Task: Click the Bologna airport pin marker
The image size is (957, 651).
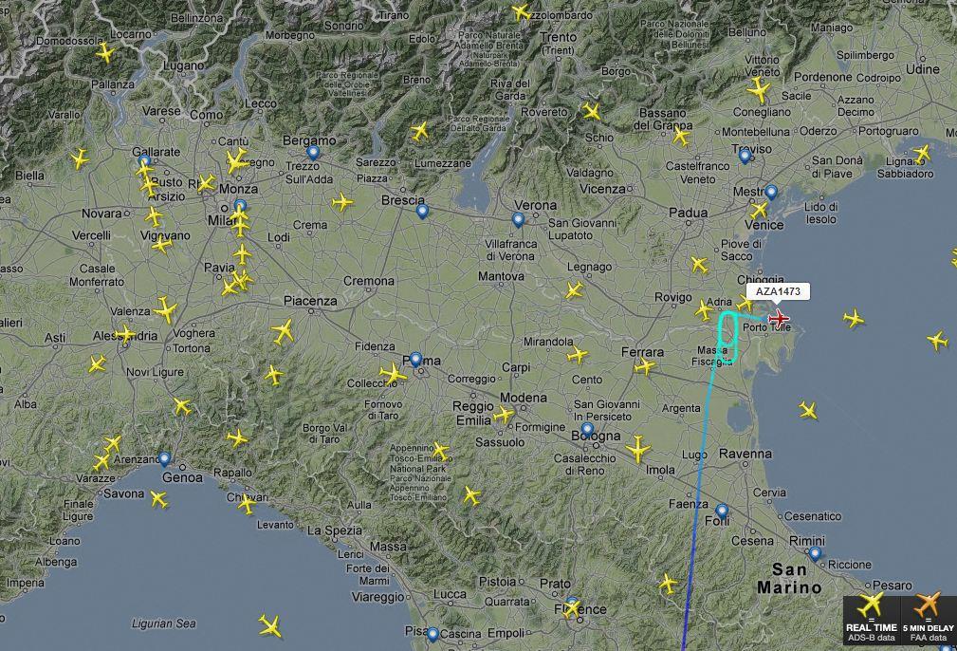Action: pyautogui.click(x=587, y=429)
